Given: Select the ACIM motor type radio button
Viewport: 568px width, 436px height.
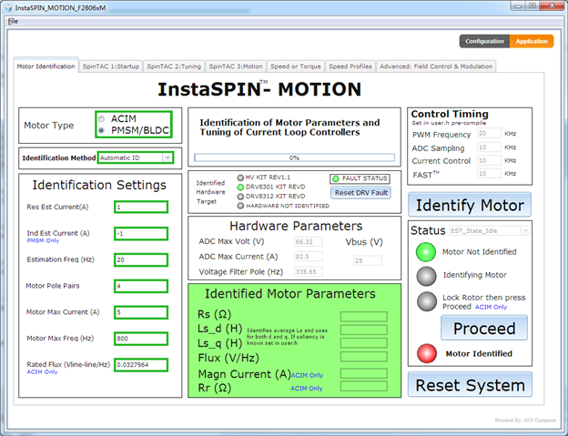Looking at the screenshot, I should point(102,118).
